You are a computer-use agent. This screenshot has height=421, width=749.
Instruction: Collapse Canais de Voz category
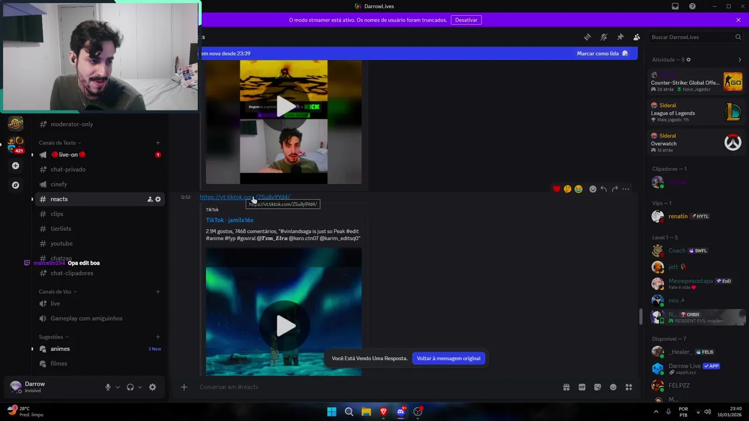tap(57, 292)
